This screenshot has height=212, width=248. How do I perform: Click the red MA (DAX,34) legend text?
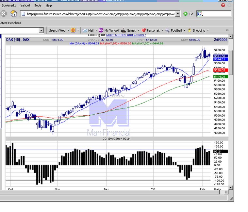coord(115,43)
